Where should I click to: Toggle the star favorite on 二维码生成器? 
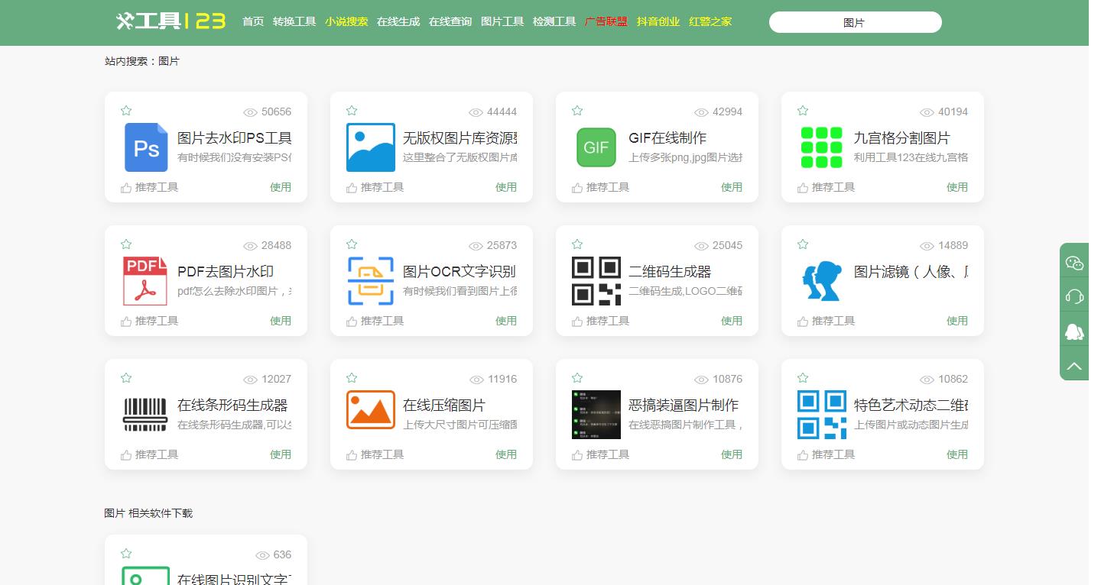(x=576, y=243)
